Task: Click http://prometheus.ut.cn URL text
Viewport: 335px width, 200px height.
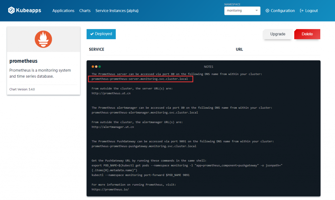Action: click(x=111, y=93)
